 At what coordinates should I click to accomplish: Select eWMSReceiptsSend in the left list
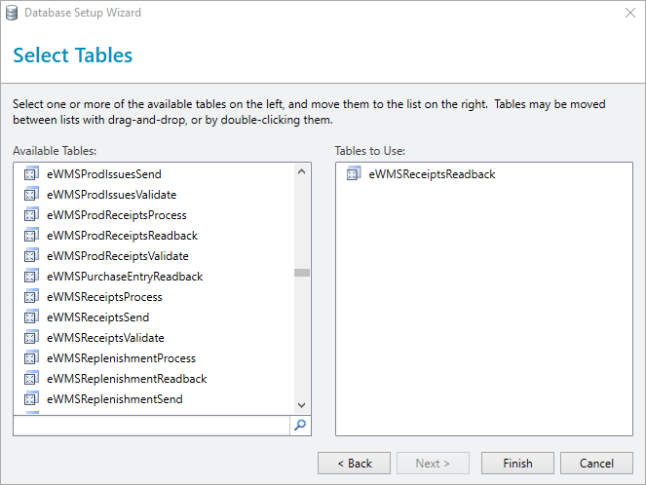click(x=97, y=317)
